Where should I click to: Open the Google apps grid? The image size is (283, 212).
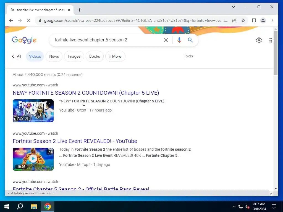pos(271,40)
